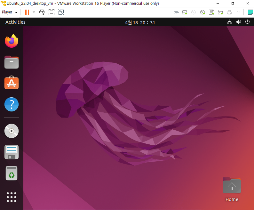
Task: Click the greyed CD/DVD device icon
Action: (194, 12)
